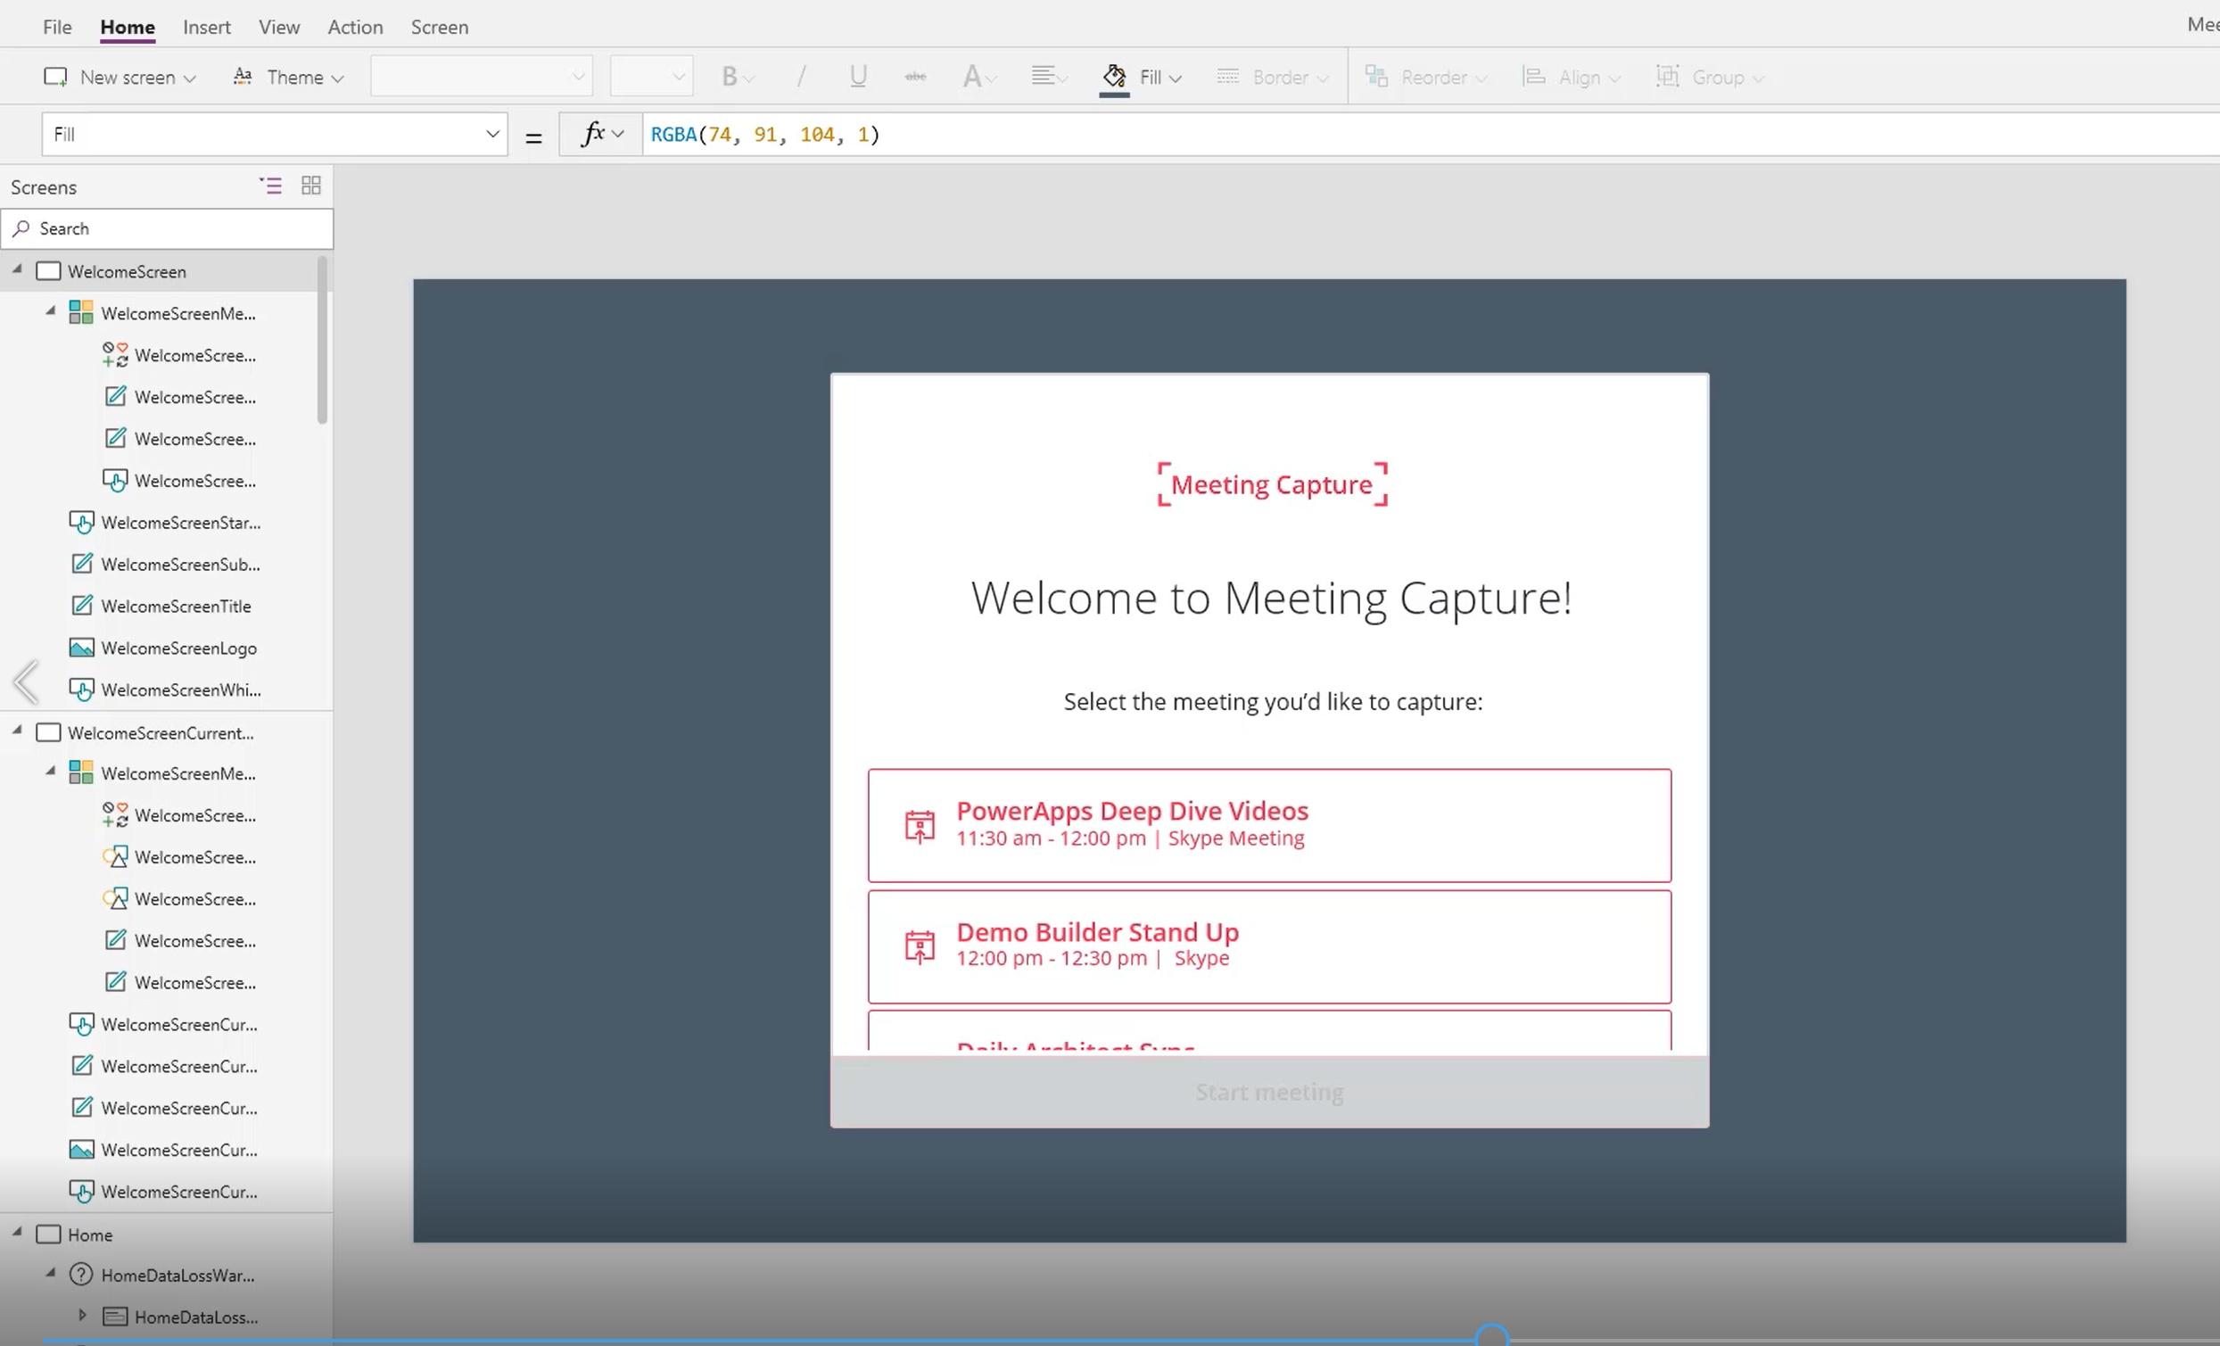Open the Insert menu tab
This screenshot has width=2220, height=1346.
[206, 27]
